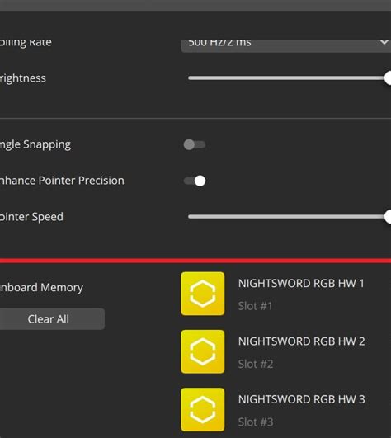Select the NIGHTSWORD RGB HW 2 profile icon
Image resolution: width=391 pixels, height=438 pixels.
[x=202, y=351]
